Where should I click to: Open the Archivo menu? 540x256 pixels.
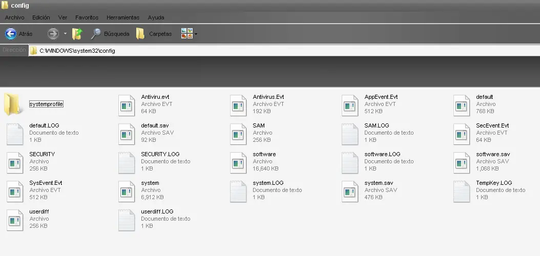click(x=14, y=17)
